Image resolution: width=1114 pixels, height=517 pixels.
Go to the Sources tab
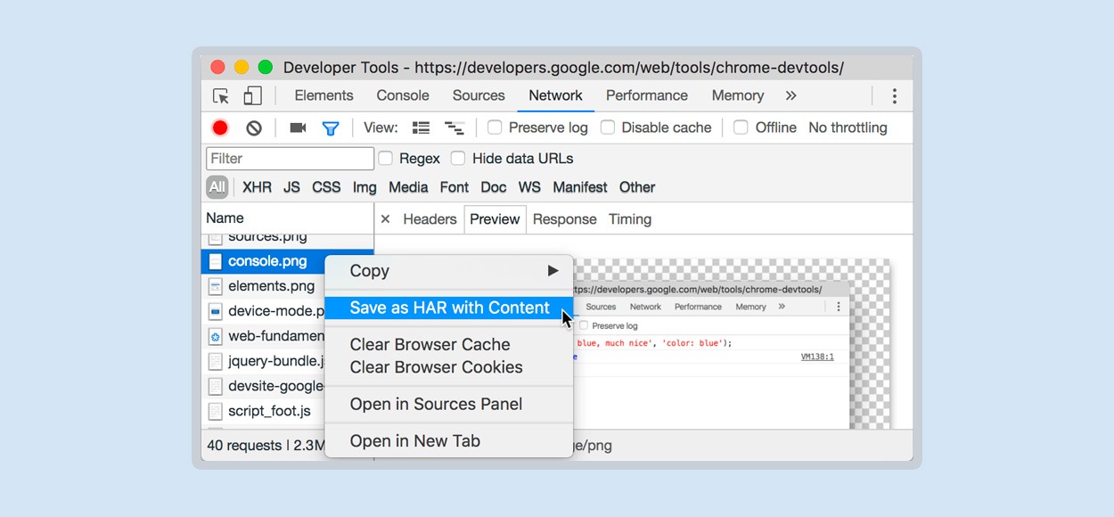click(479, 95)
